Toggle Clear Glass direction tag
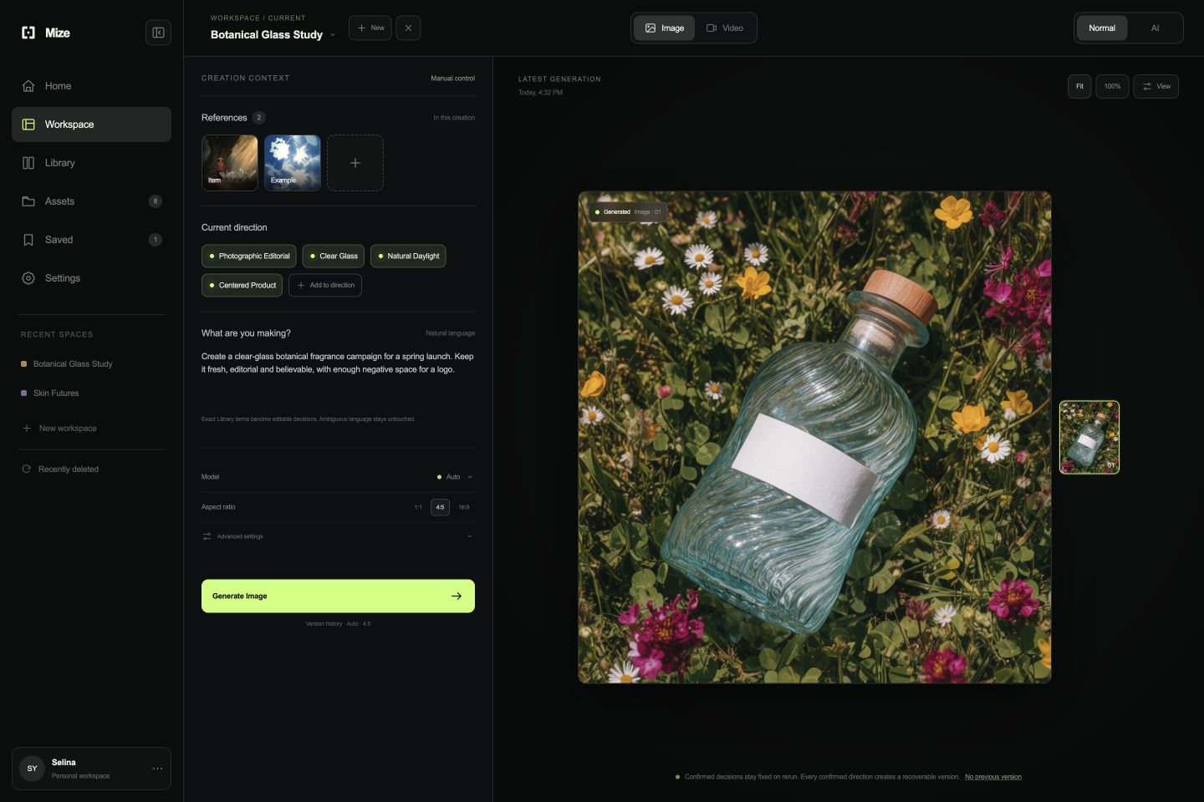This screenshot has width=1204, height=802. click(x=334, y=256)
